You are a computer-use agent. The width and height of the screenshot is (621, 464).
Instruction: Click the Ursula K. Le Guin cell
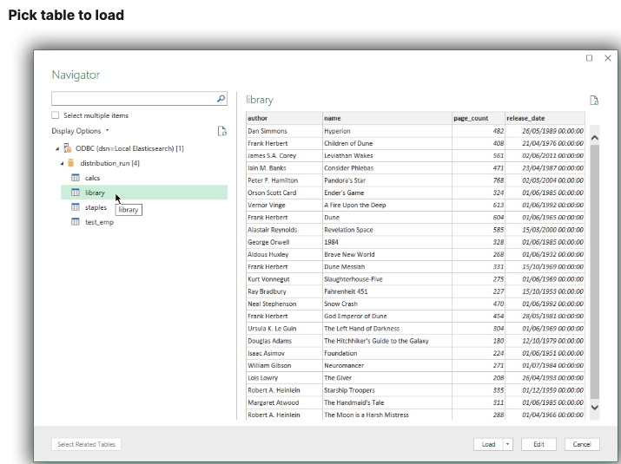coord(284,329)
